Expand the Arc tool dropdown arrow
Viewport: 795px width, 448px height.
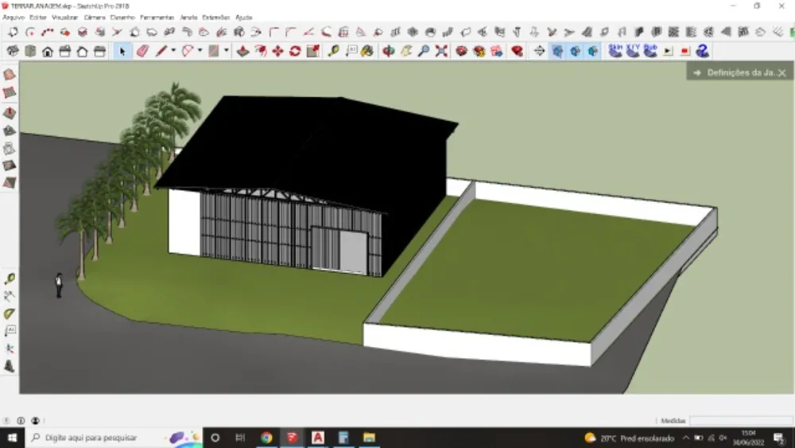200,51
